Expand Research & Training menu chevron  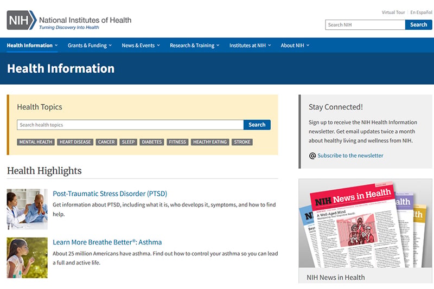[218, 45]
